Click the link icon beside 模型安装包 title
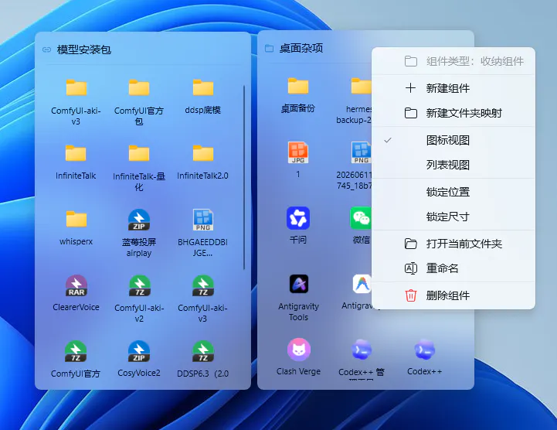 click(46, 49)
